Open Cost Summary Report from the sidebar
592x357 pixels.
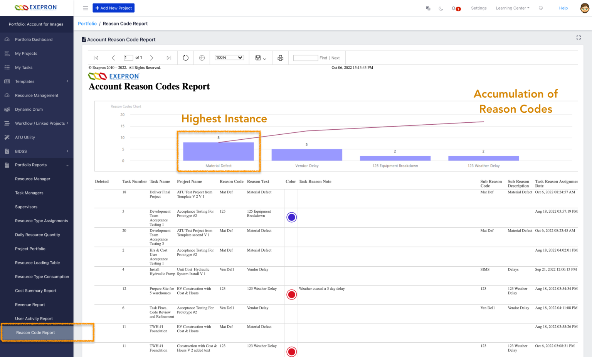tap(35, 291)
